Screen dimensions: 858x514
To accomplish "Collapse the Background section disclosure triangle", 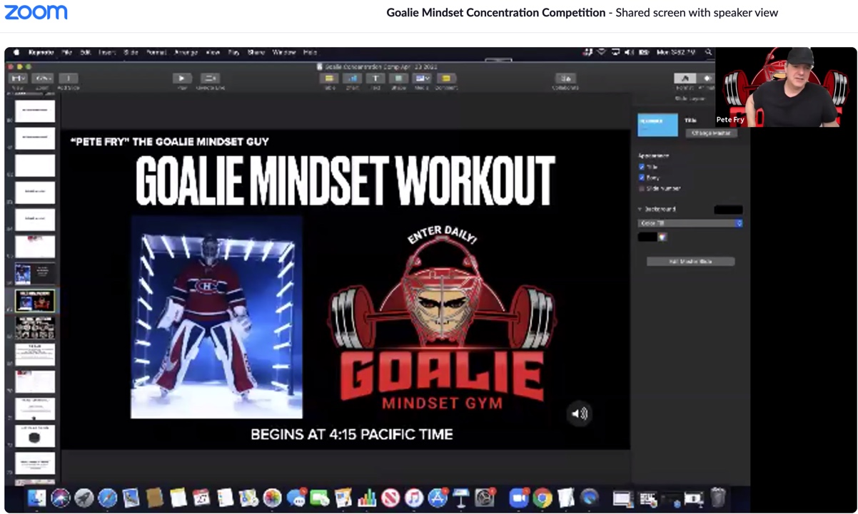I will point(640,210).
